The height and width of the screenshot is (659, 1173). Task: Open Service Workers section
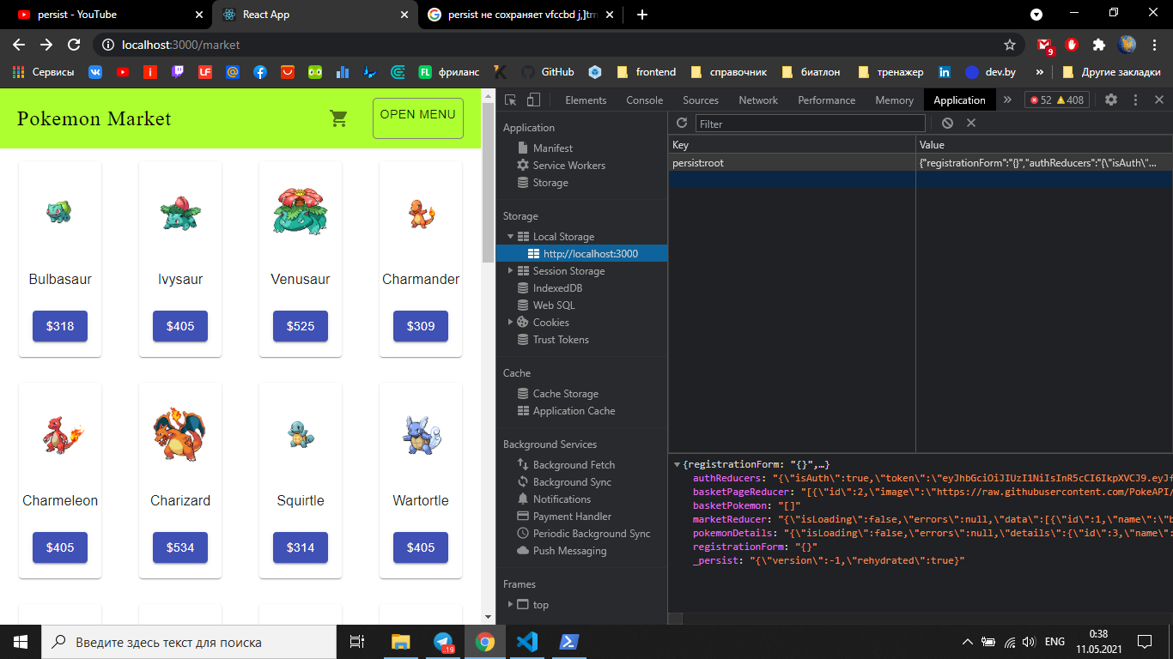pos(568,166)
